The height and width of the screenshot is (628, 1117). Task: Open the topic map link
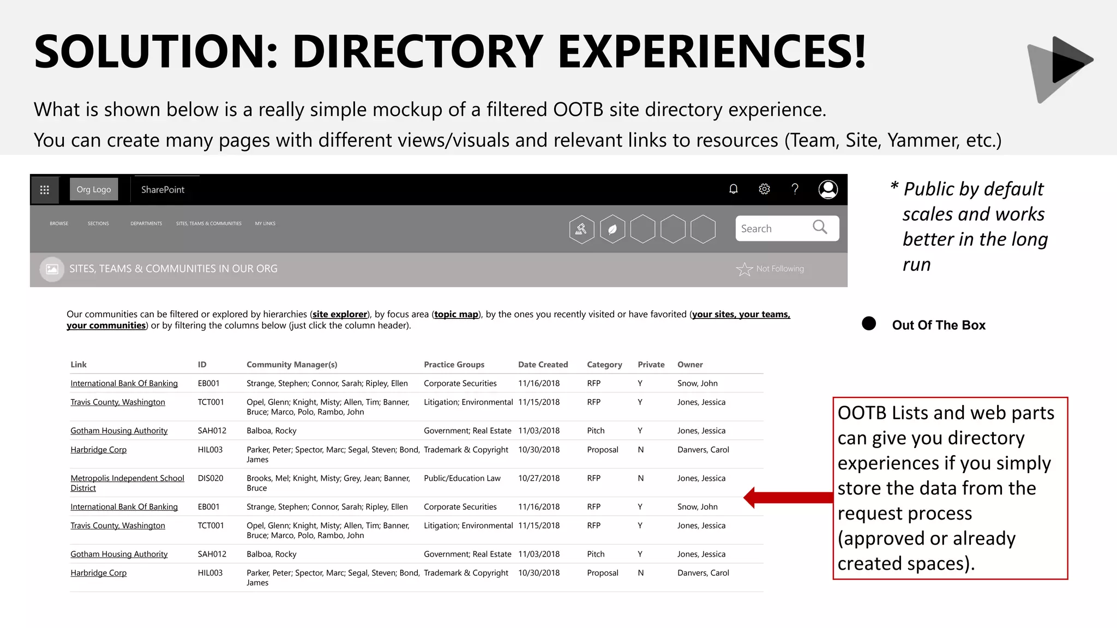[457, 314]
